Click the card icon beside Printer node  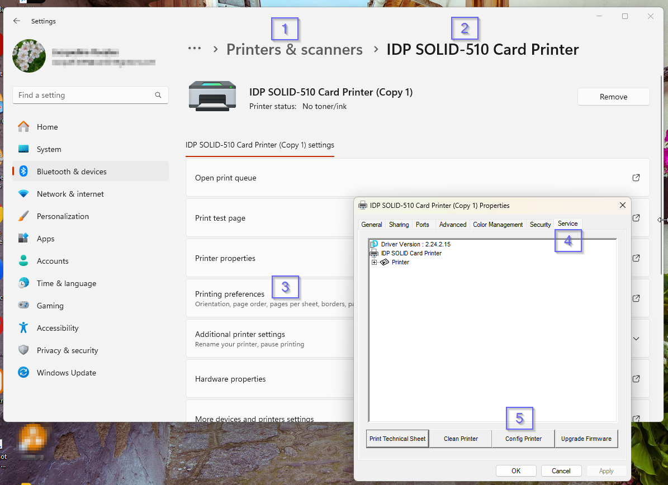pyautogui.click(x=384, y=262)
